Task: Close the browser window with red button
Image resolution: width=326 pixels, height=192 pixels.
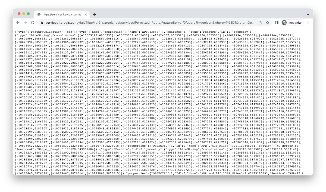Action: tap(19, 14)
